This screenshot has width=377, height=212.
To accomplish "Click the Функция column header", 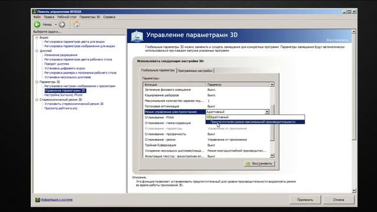I will [174, 85].
